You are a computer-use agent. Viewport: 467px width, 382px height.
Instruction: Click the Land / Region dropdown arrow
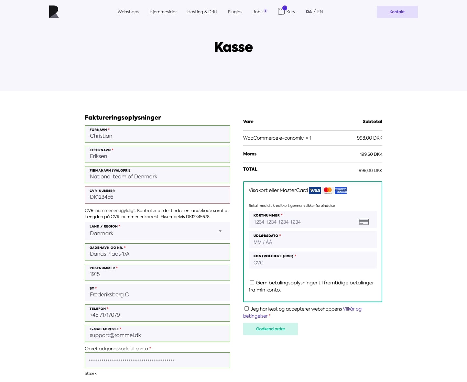[x=220, y=231]
